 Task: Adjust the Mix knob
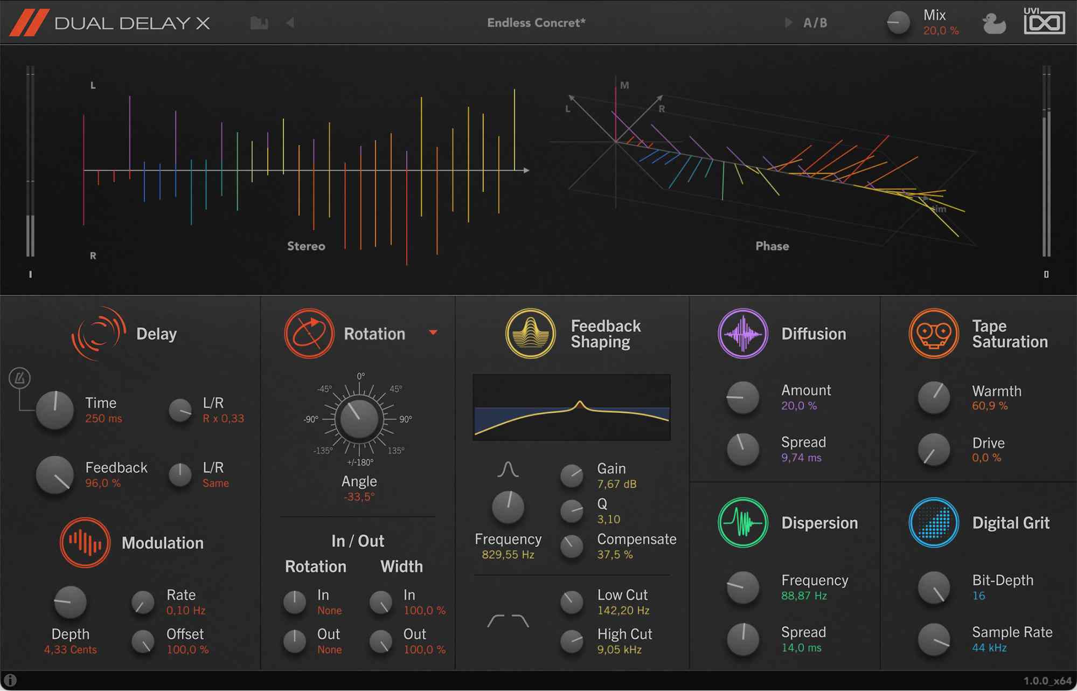(x=898, y=22)
